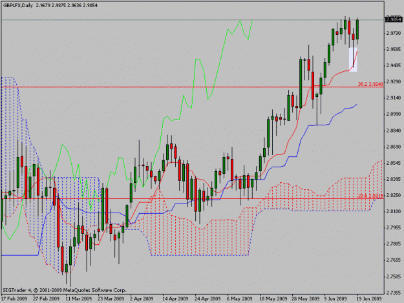Image resolution: width=404 pixels, height=303 pixels.
Task: Click the 2.7805 price axis value
Action: click(394, 244)
